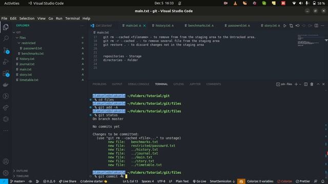Open the Search view in activity bar

pos(6,38)
